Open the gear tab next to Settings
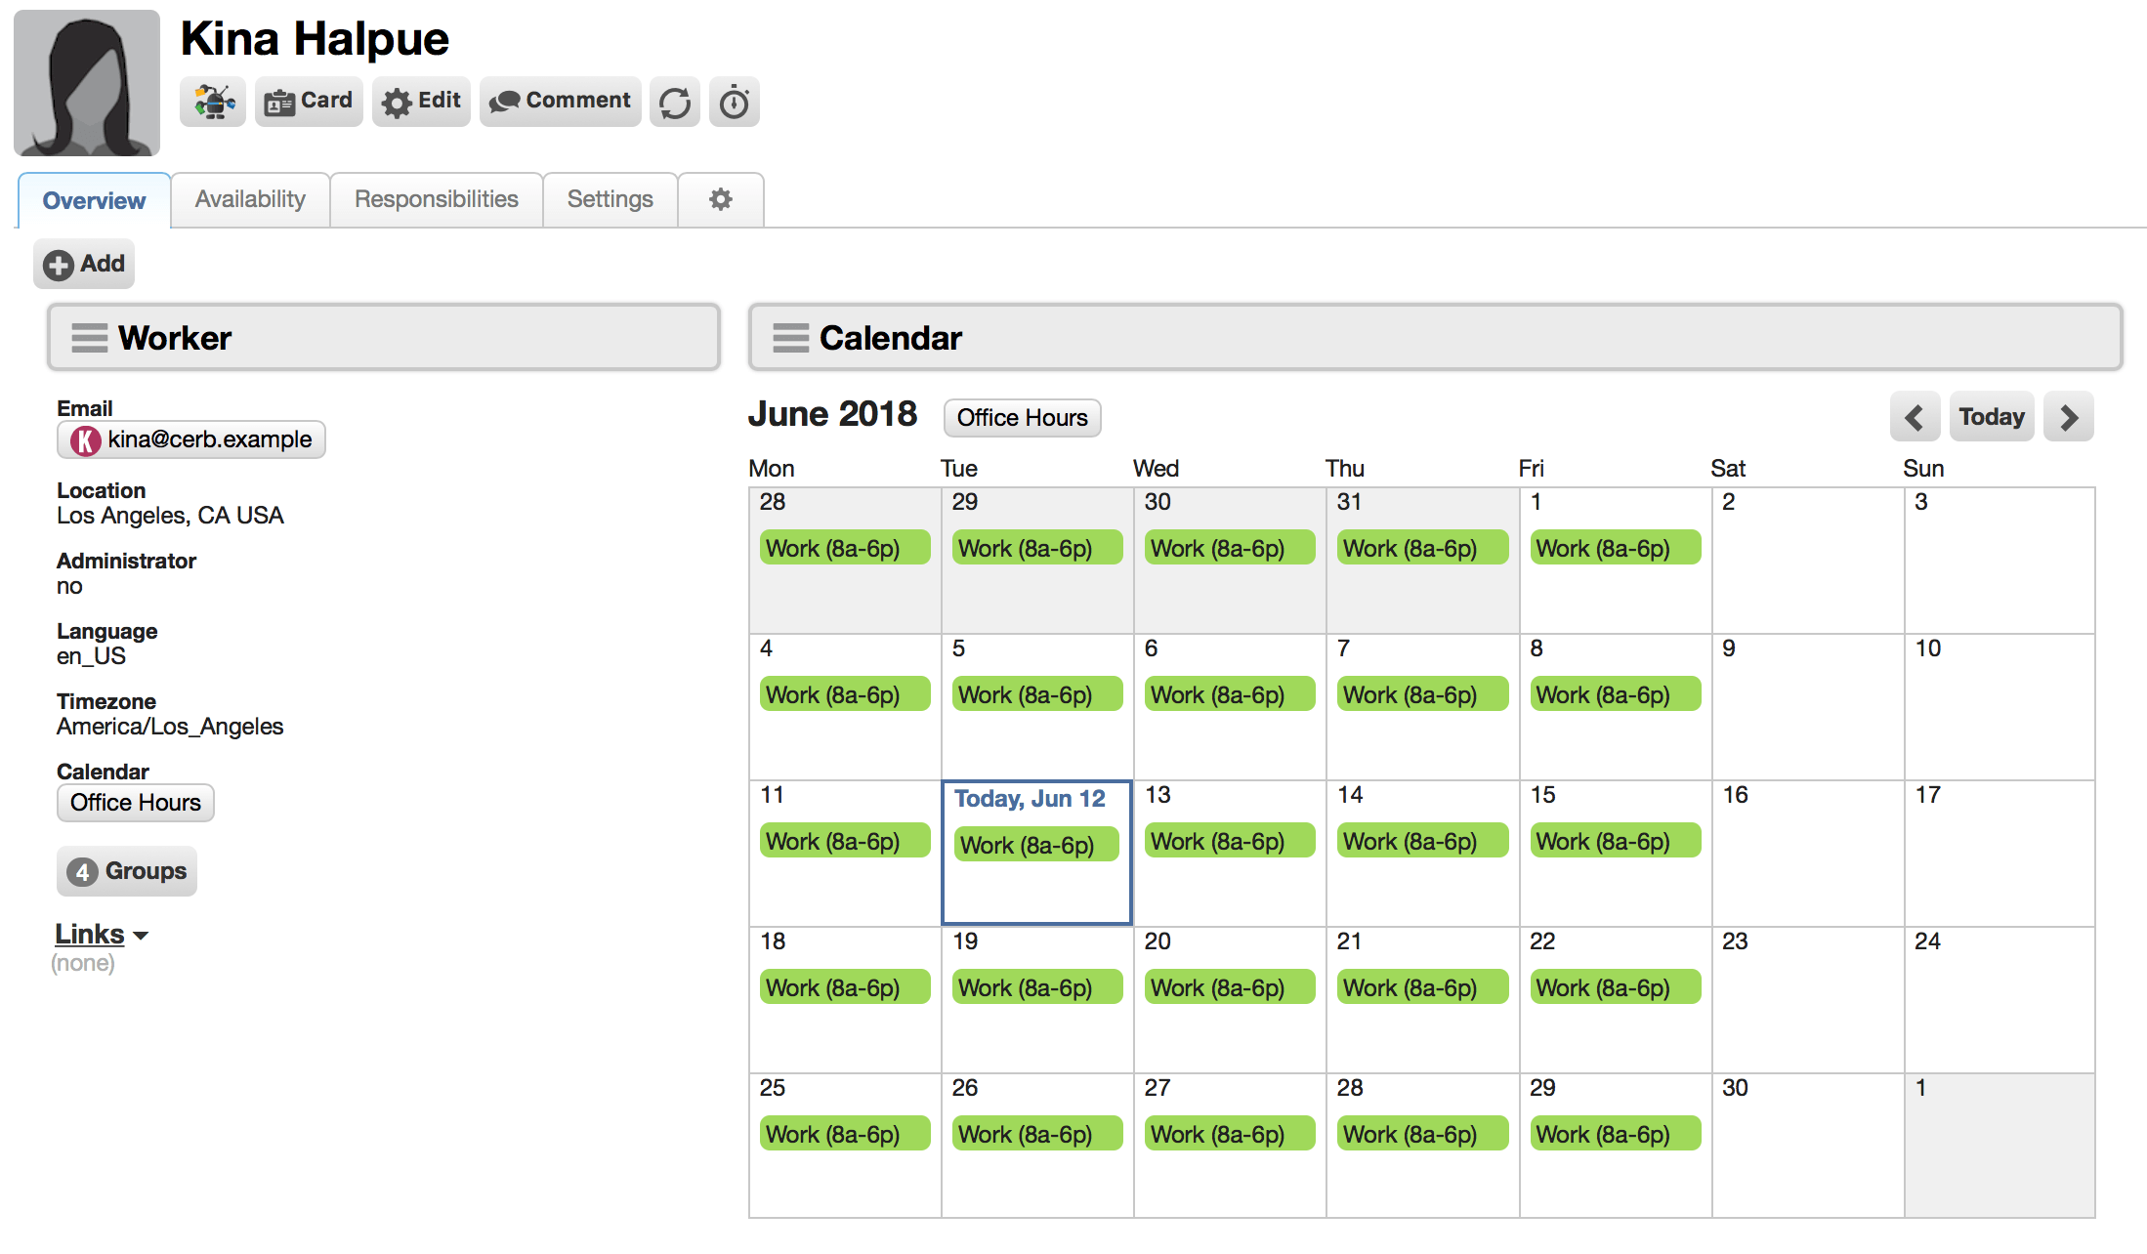2147x1254 pixels. click(721, 199)
